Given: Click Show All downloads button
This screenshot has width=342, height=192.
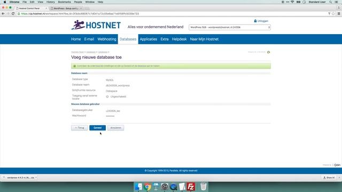Looking at the screenshot, I should 329,178.
